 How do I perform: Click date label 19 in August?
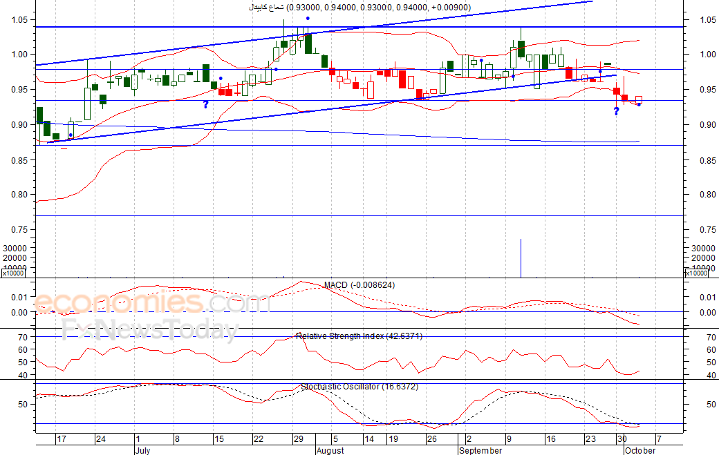click(x=393, y=439)
